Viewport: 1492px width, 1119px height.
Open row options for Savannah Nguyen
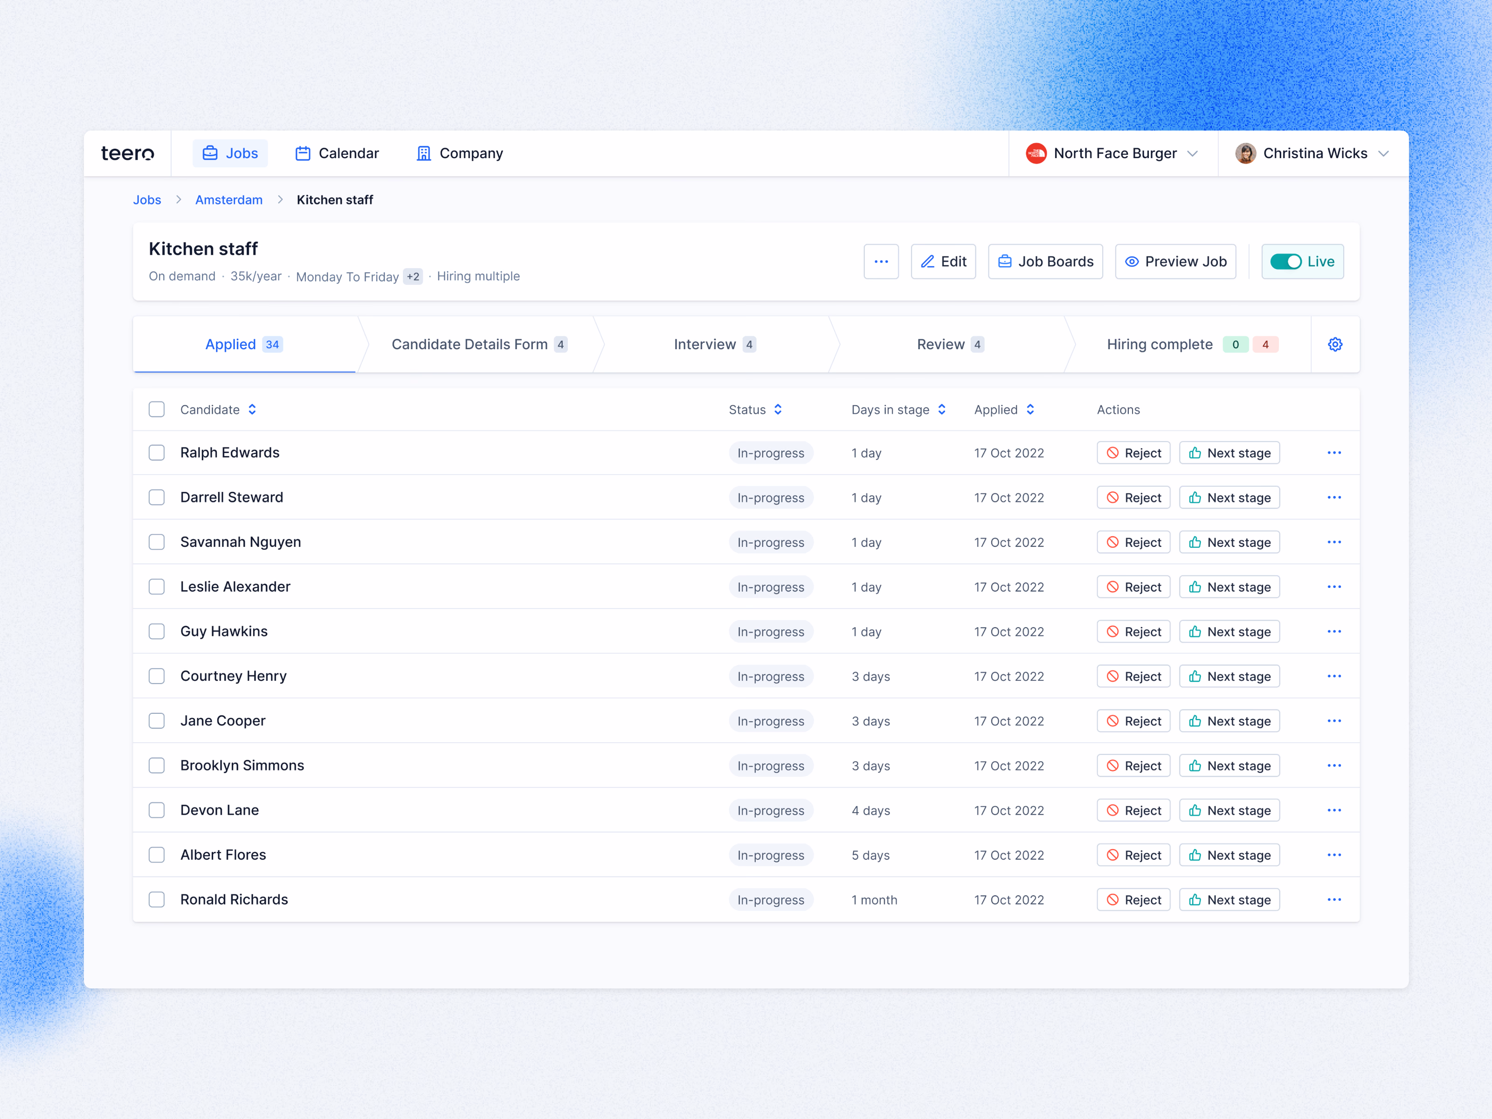tap(1333, 542)
